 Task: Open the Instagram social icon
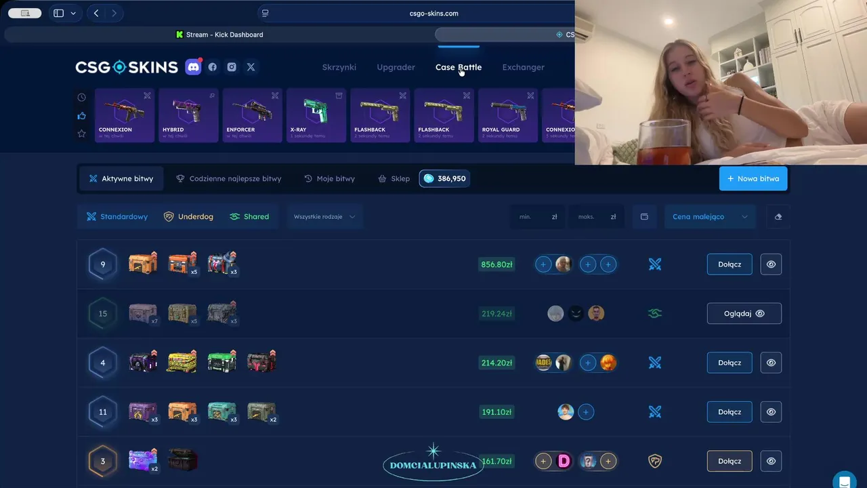pos(232,67)
